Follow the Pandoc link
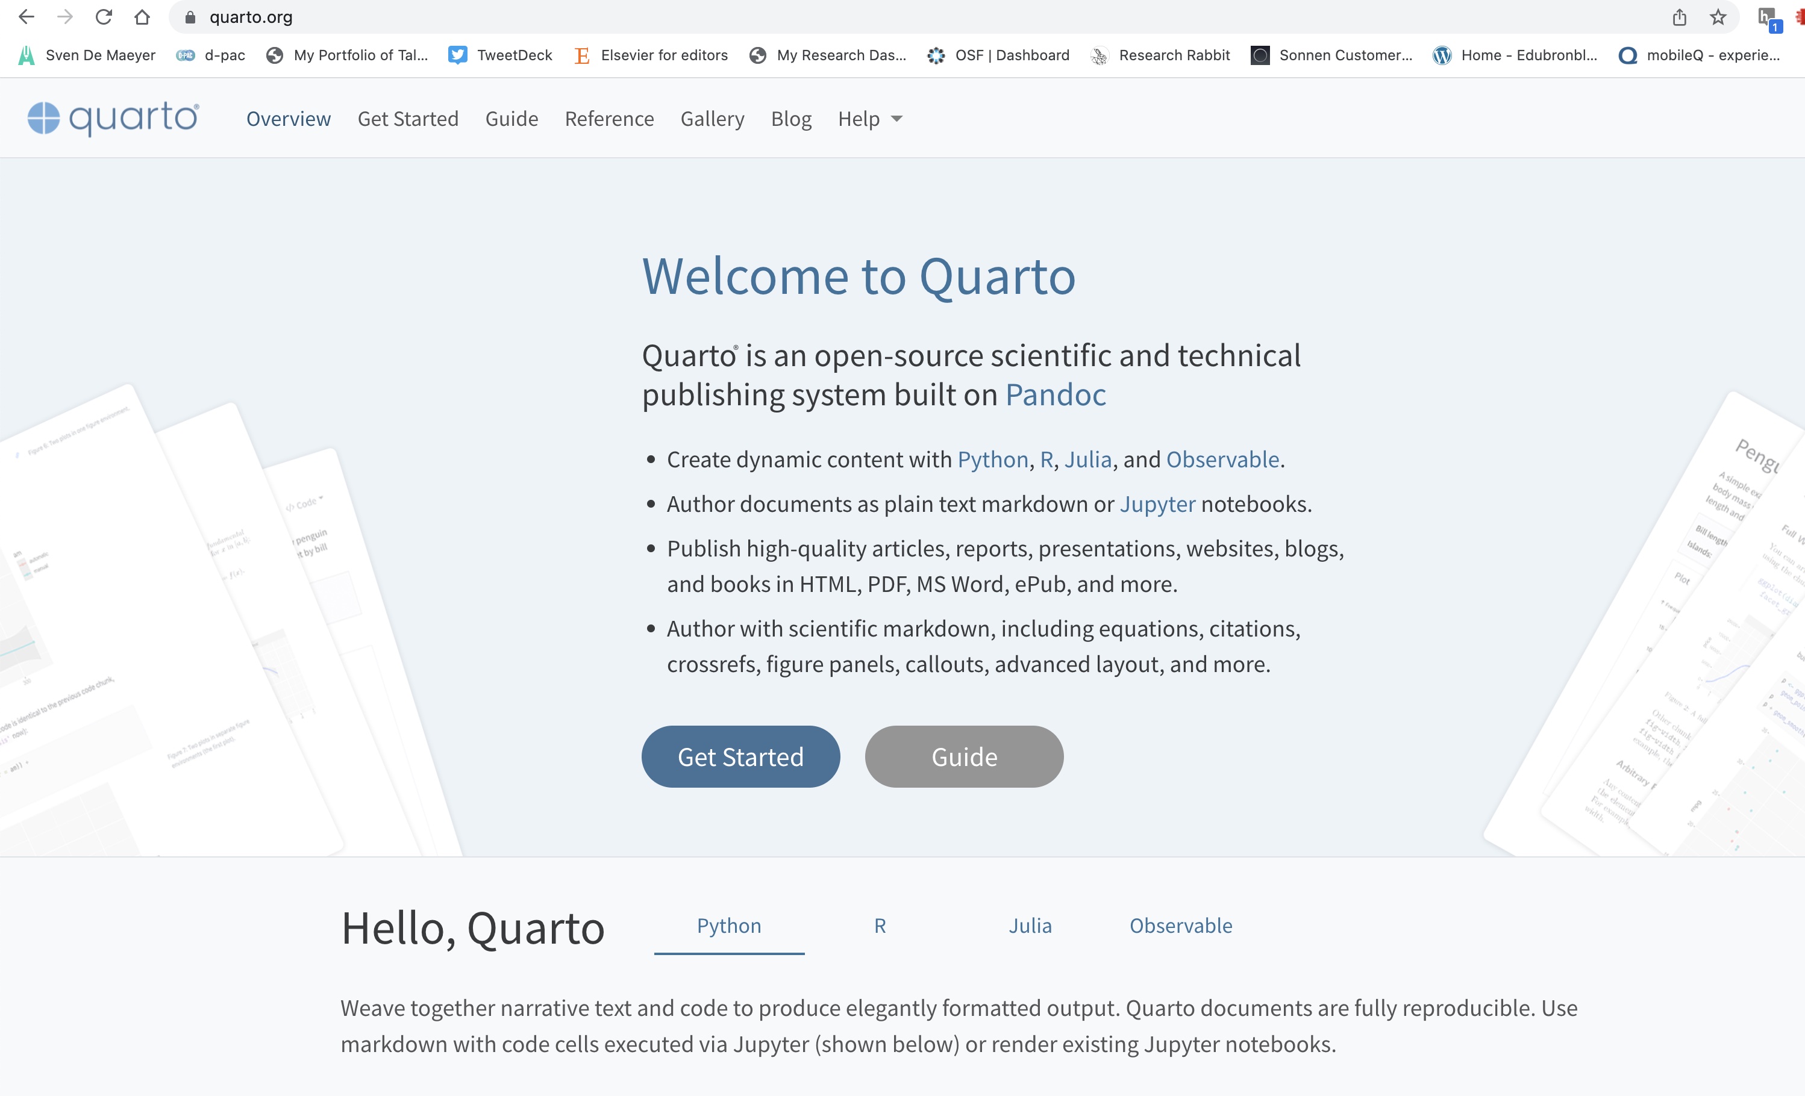 tap(1056, 394)
